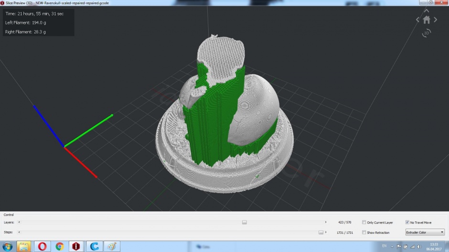Tilt view up with the up chevron
Screen dimensions: 449x252
pyautogui.click(x=427, y=11)
